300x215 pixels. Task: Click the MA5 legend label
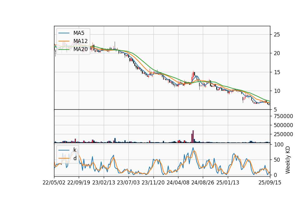click(x=79, y=33)
